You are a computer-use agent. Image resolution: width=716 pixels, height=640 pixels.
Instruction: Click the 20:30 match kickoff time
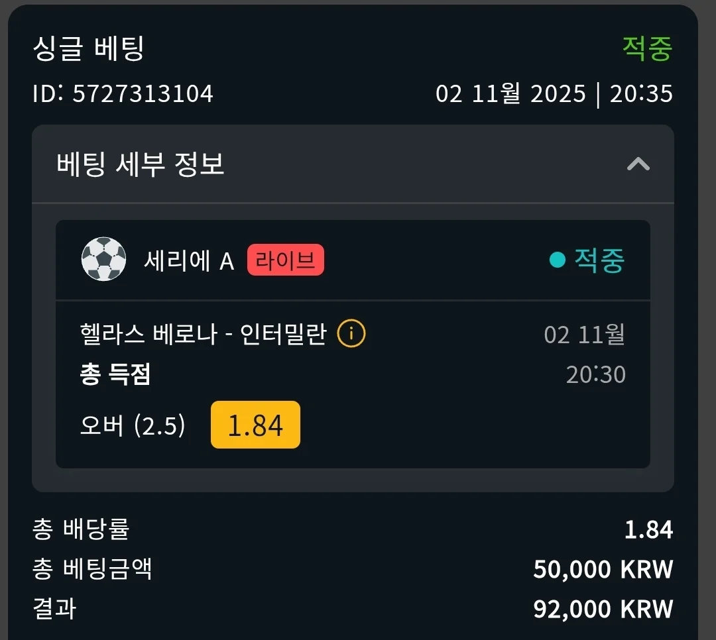[595, 375]
